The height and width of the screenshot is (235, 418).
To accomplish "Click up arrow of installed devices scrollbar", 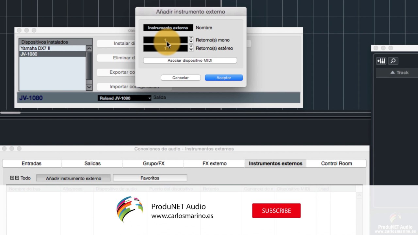I will [89, 48].
